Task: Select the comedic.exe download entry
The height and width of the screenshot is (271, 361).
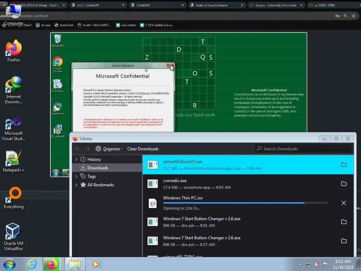Action: [x=248, y=183]
